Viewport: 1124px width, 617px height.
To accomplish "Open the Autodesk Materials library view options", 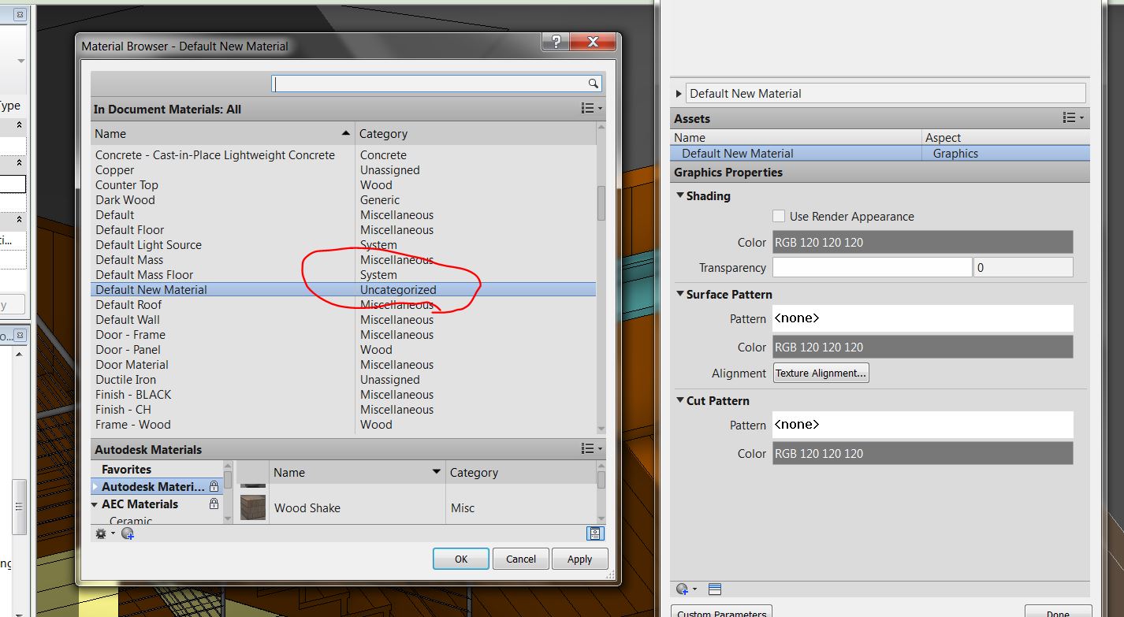I will [591, 449].
